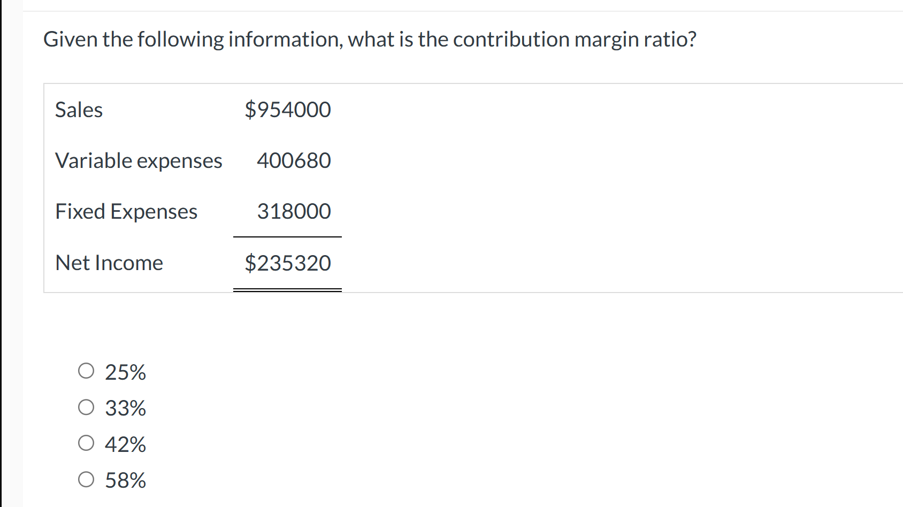Screen dimensions: 903x507
Task: Click the 58% label text
Action: [125, 480]
